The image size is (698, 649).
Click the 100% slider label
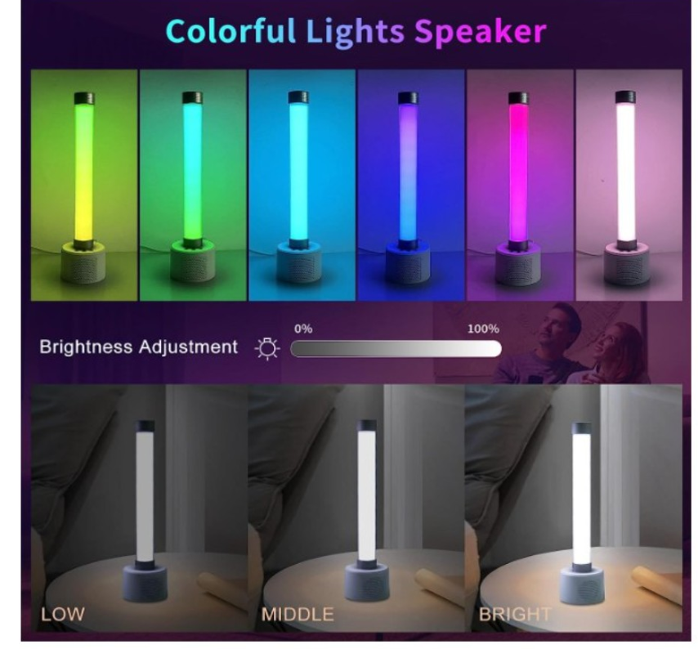click(483, 329)
